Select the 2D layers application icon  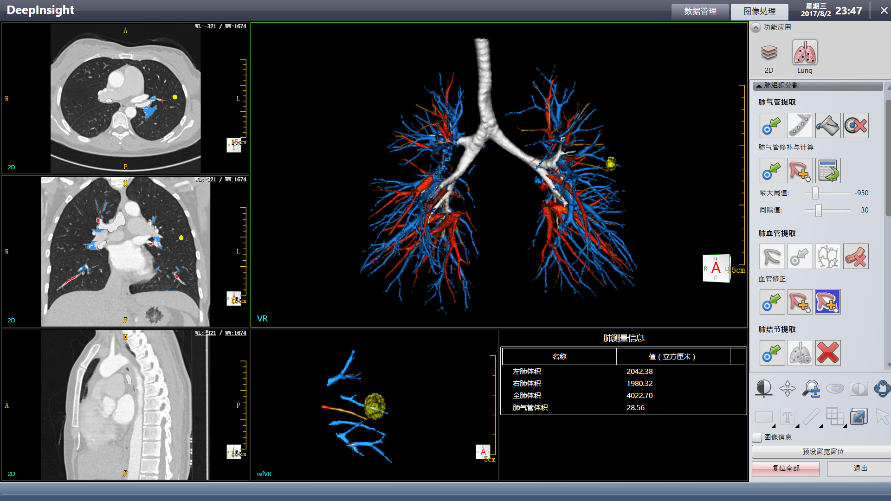click(x=769, y=53)
